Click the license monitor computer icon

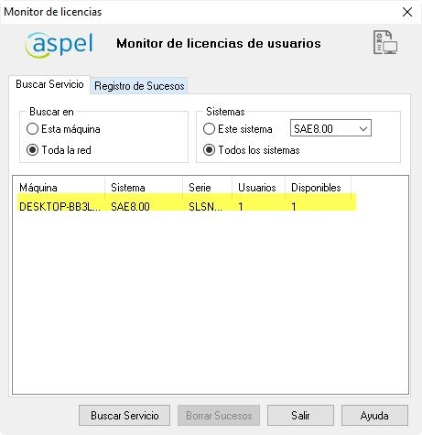coord(385,43)
